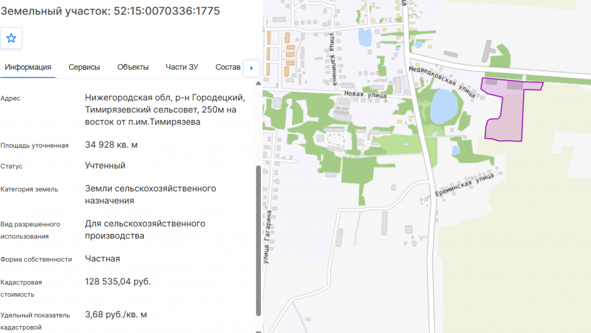Click the улица Гагарина label
This screenshot has height=333, width=591.
click(268, 237)
